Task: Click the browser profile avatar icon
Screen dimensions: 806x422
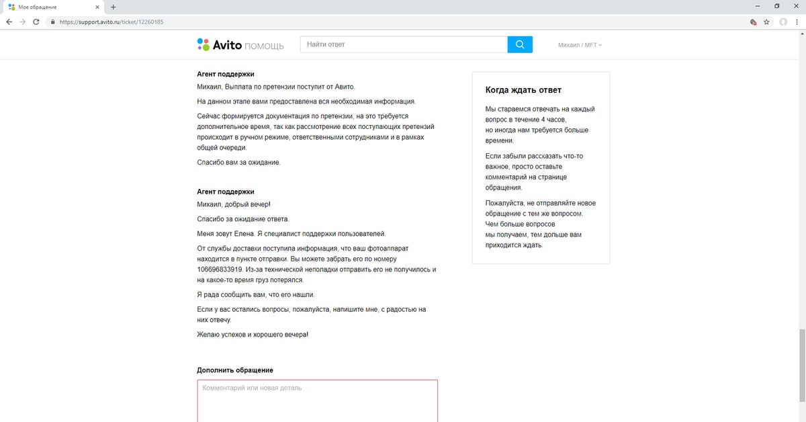Action: pyautogui.click(x=783, y=22)
